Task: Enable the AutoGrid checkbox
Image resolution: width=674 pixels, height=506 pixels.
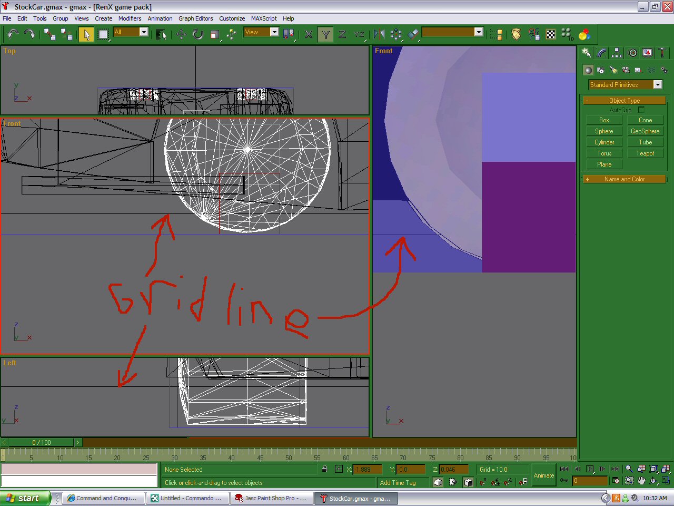Action: [641, 110]
